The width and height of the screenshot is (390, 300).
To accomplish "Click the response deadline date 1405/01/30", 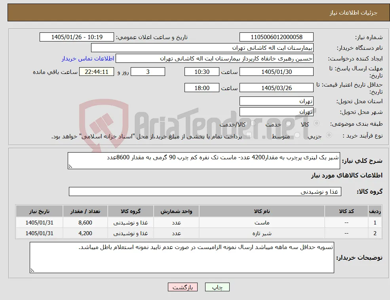I will pyautogui.click(x=276, y=72).
